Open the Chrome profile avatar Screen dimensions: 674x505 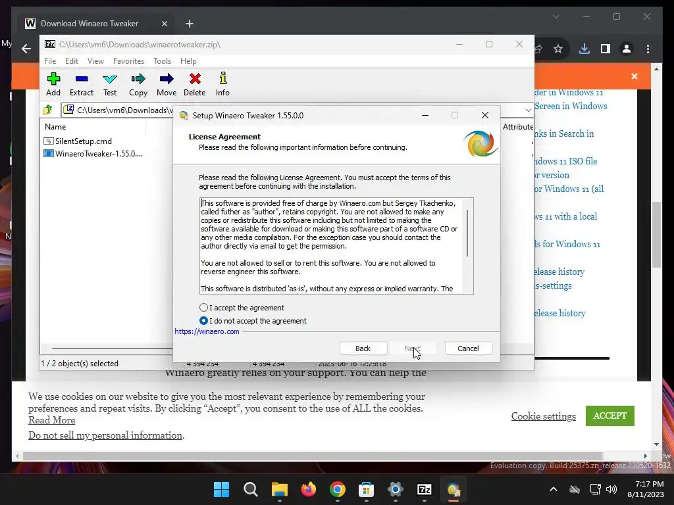point(627,49)
